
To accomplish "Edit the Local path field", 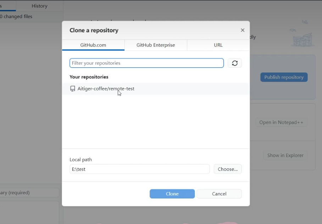I will pos(140,169).
